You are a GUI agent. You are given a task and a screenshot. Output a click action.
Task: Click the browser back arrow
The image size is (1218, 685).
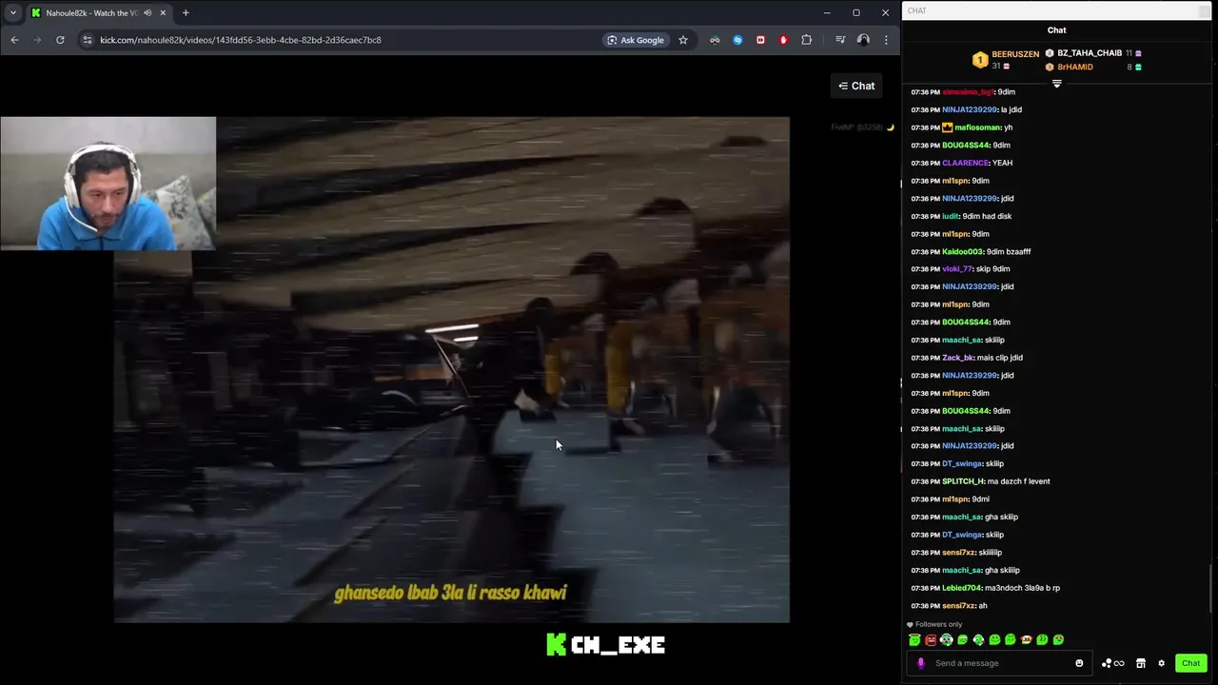[14, 40]
